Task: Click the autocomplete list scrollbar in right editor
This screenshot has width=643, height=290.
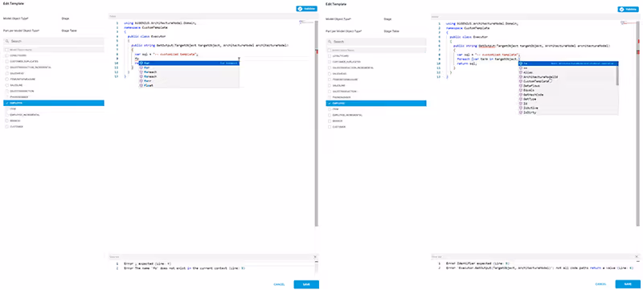Action: pos(617,75)
